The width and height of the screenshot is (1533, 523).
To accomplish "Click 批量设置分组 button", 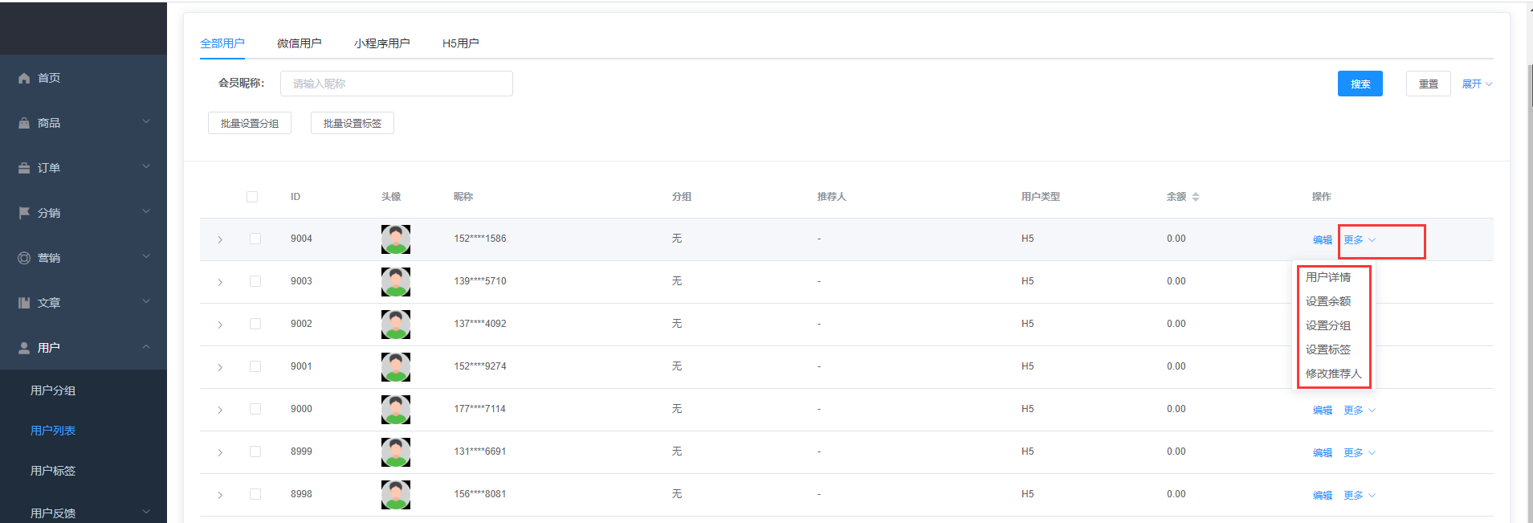I will click(x=250, y=123).
